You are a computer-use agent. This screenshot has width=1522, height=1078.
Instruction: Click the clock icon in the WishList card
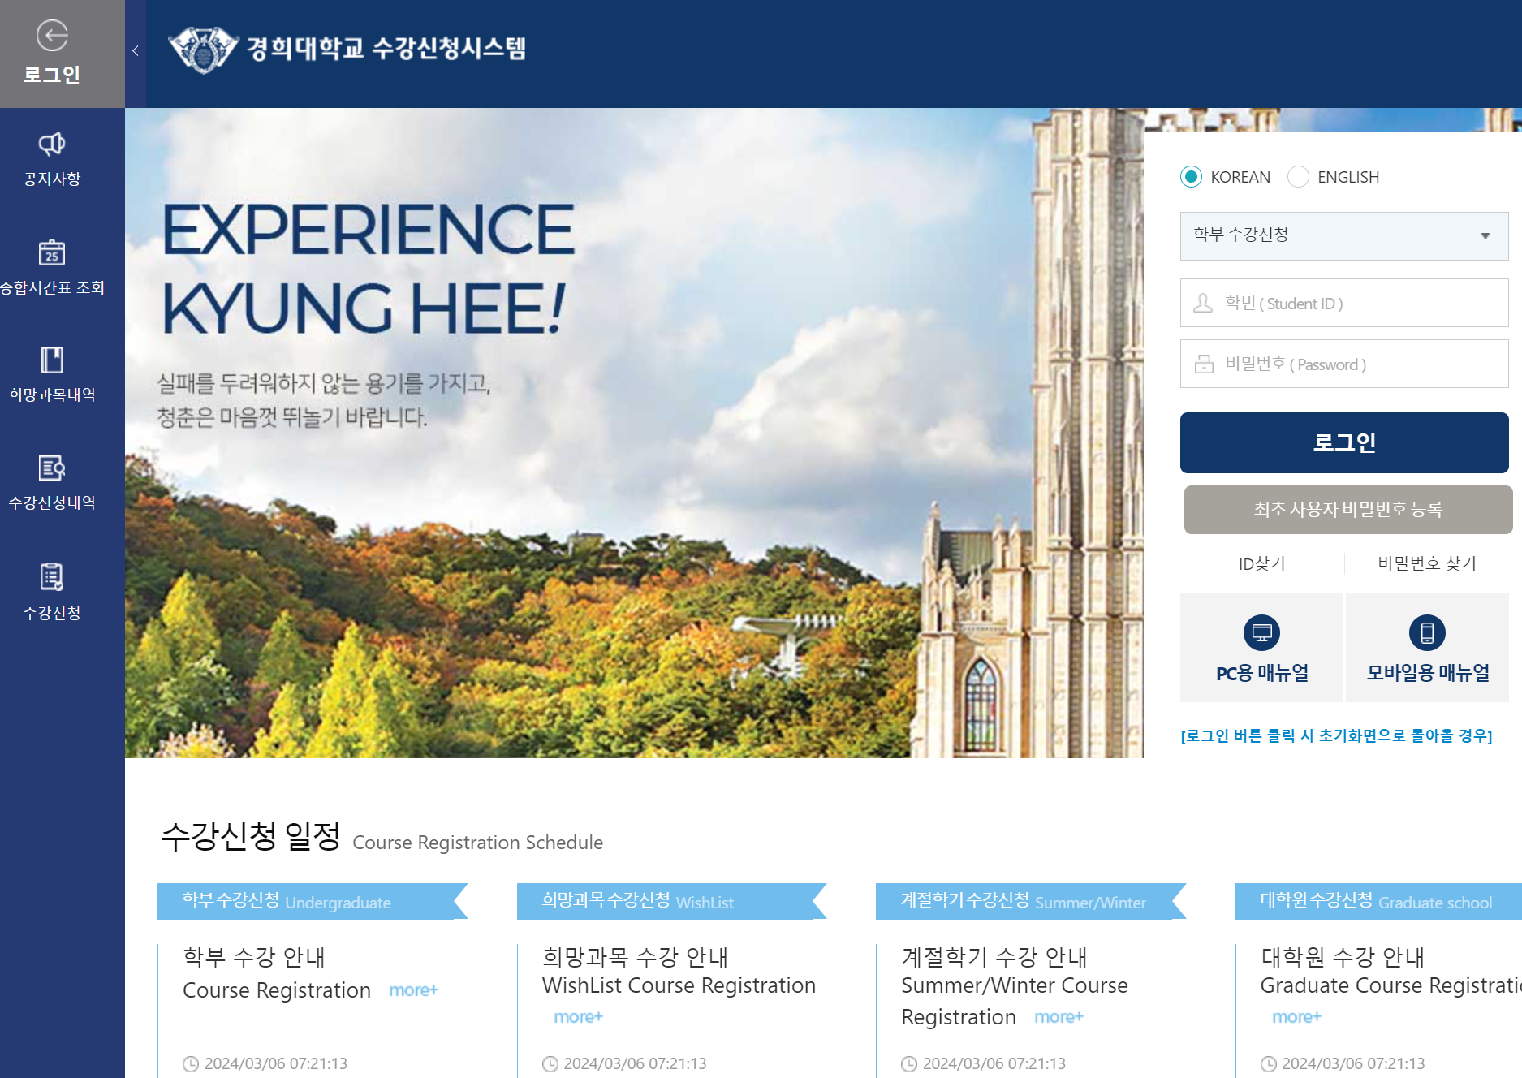(550, 1064)
